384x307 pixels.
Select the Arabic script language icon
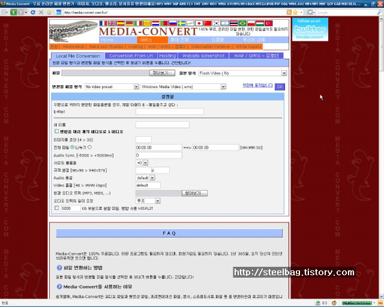pos(190,23)
